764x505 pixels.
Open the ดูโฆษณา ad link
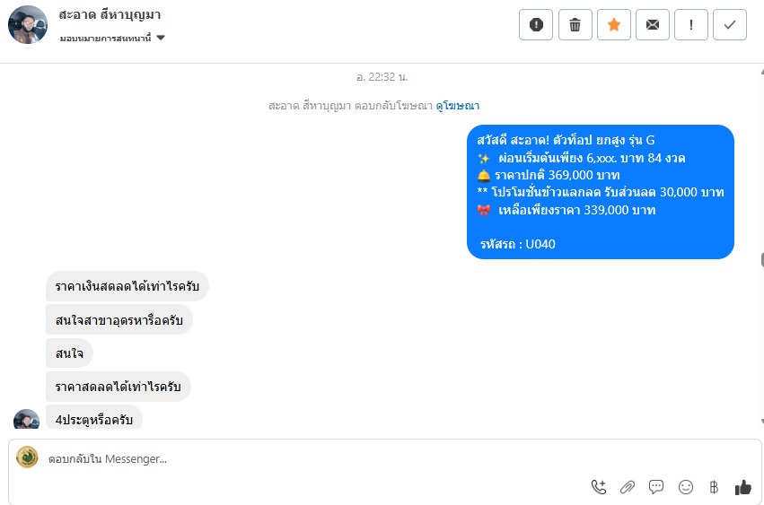click(x=458, y=106)
